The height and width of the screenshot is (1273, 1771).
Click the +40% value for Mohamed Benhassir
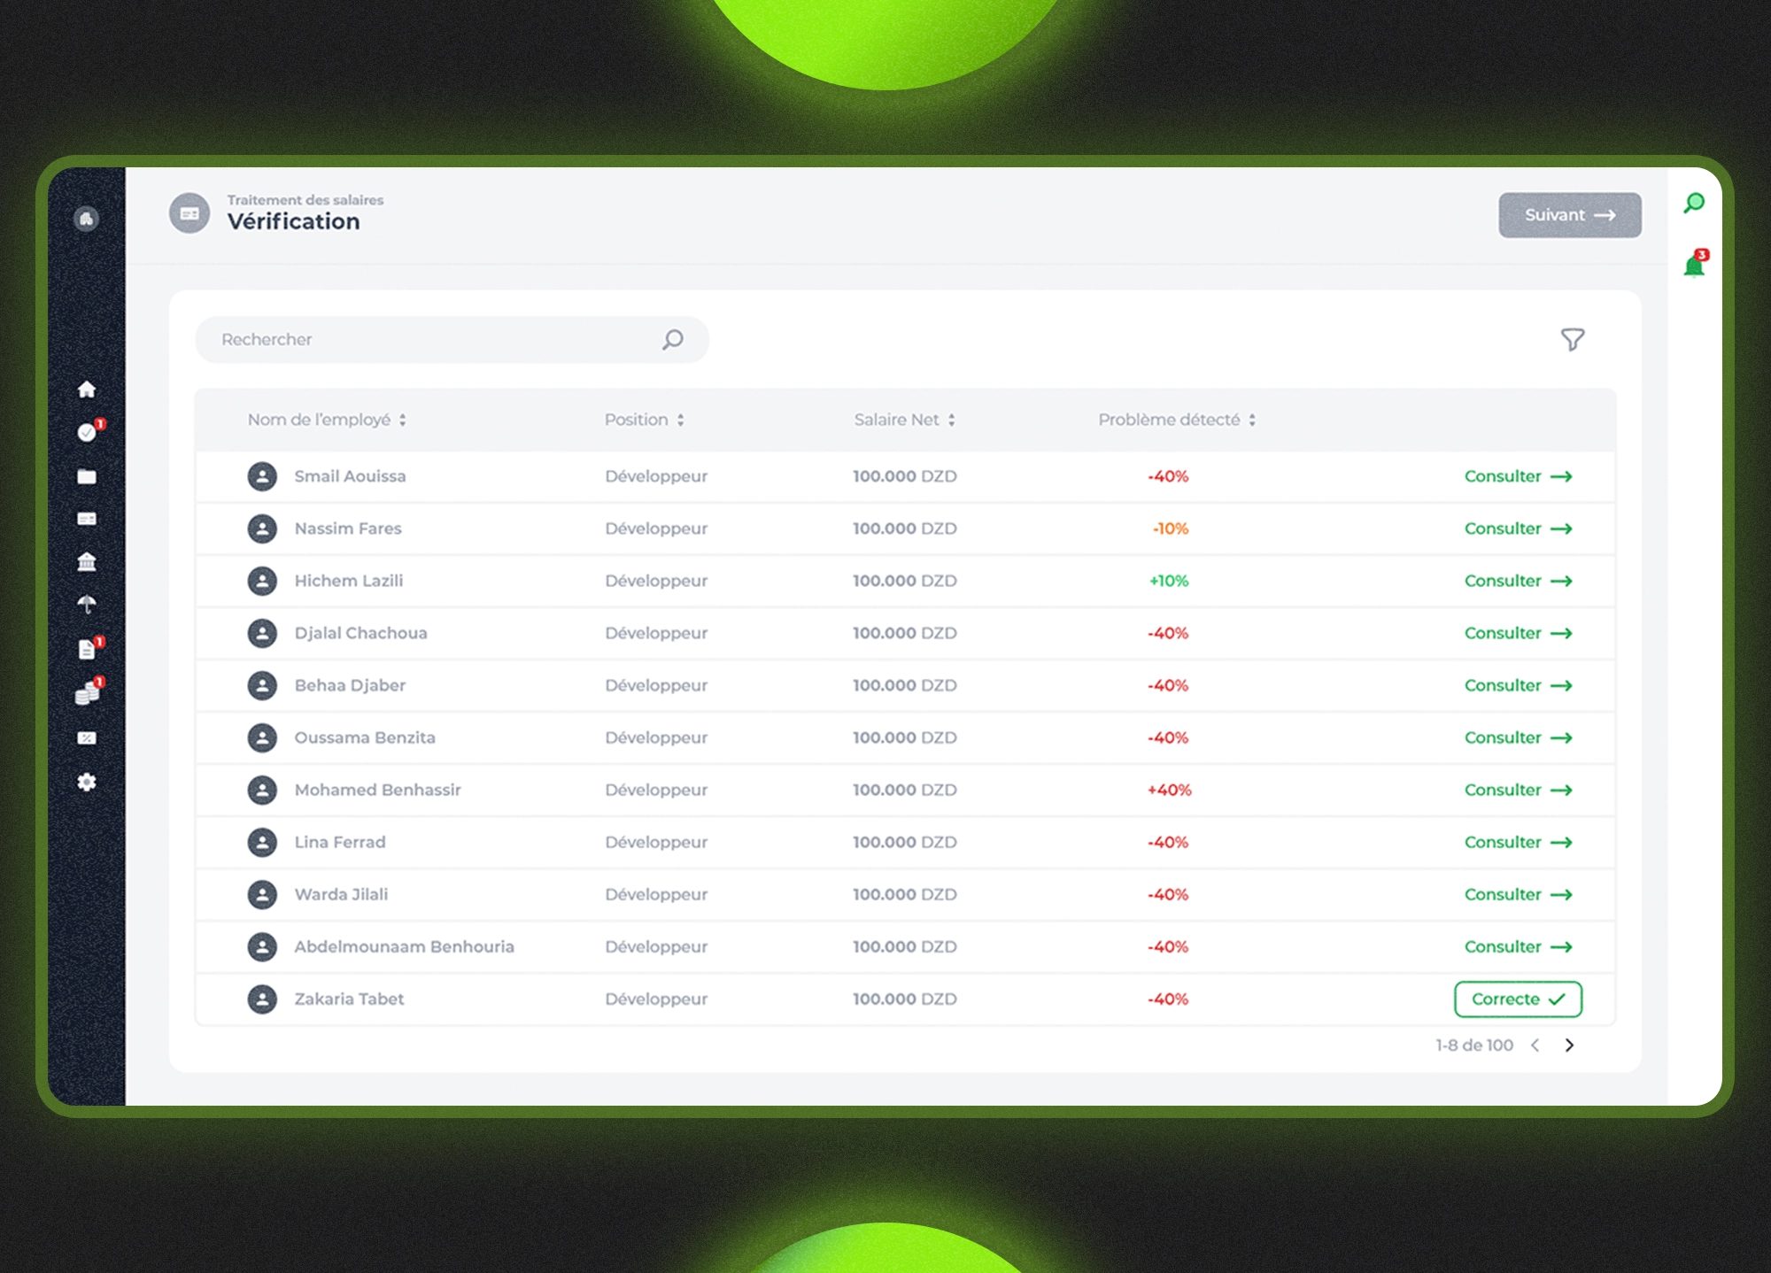click(x=1170, y=790)
